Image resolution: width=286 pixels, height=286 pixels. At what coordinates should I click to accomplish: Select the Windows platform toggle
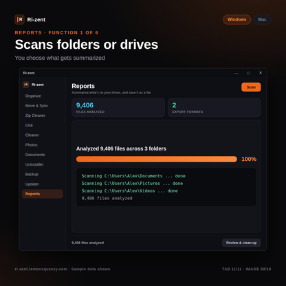click(x=236, y=19)
